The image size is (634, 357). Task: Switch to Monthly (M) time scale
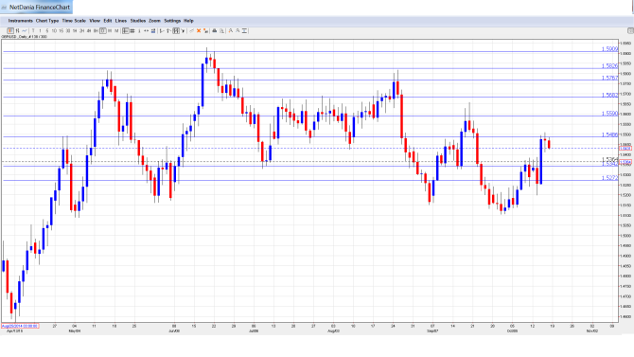click(116, 30)
